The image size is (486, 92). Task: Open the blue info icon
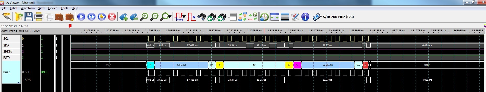[x=305, y=17]
